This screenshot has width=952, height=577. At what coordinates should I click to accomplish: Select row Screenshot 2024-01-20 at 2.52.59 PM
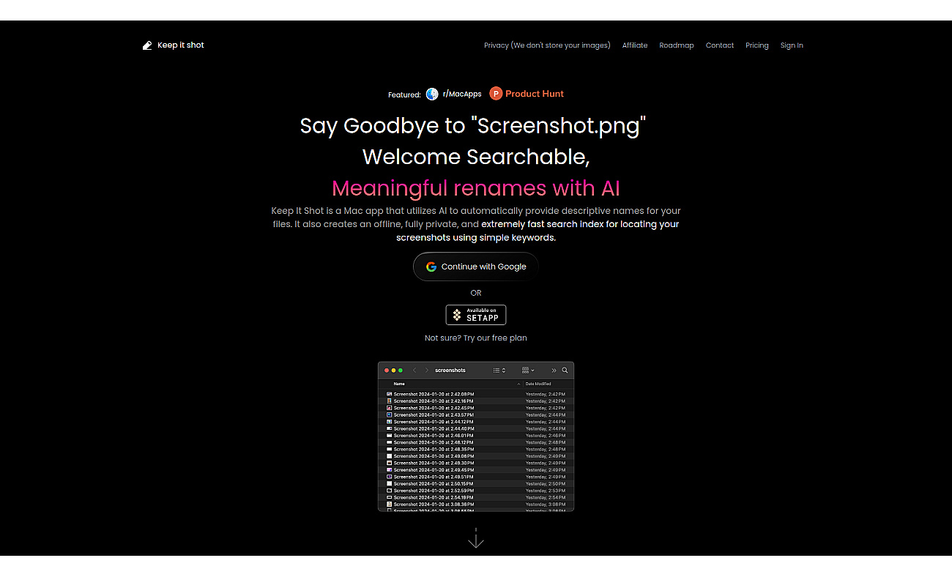[476, 491]
